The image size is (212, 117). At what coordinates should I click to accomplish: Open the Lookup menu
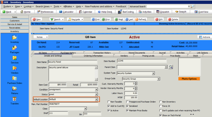[x=29, y=6]
